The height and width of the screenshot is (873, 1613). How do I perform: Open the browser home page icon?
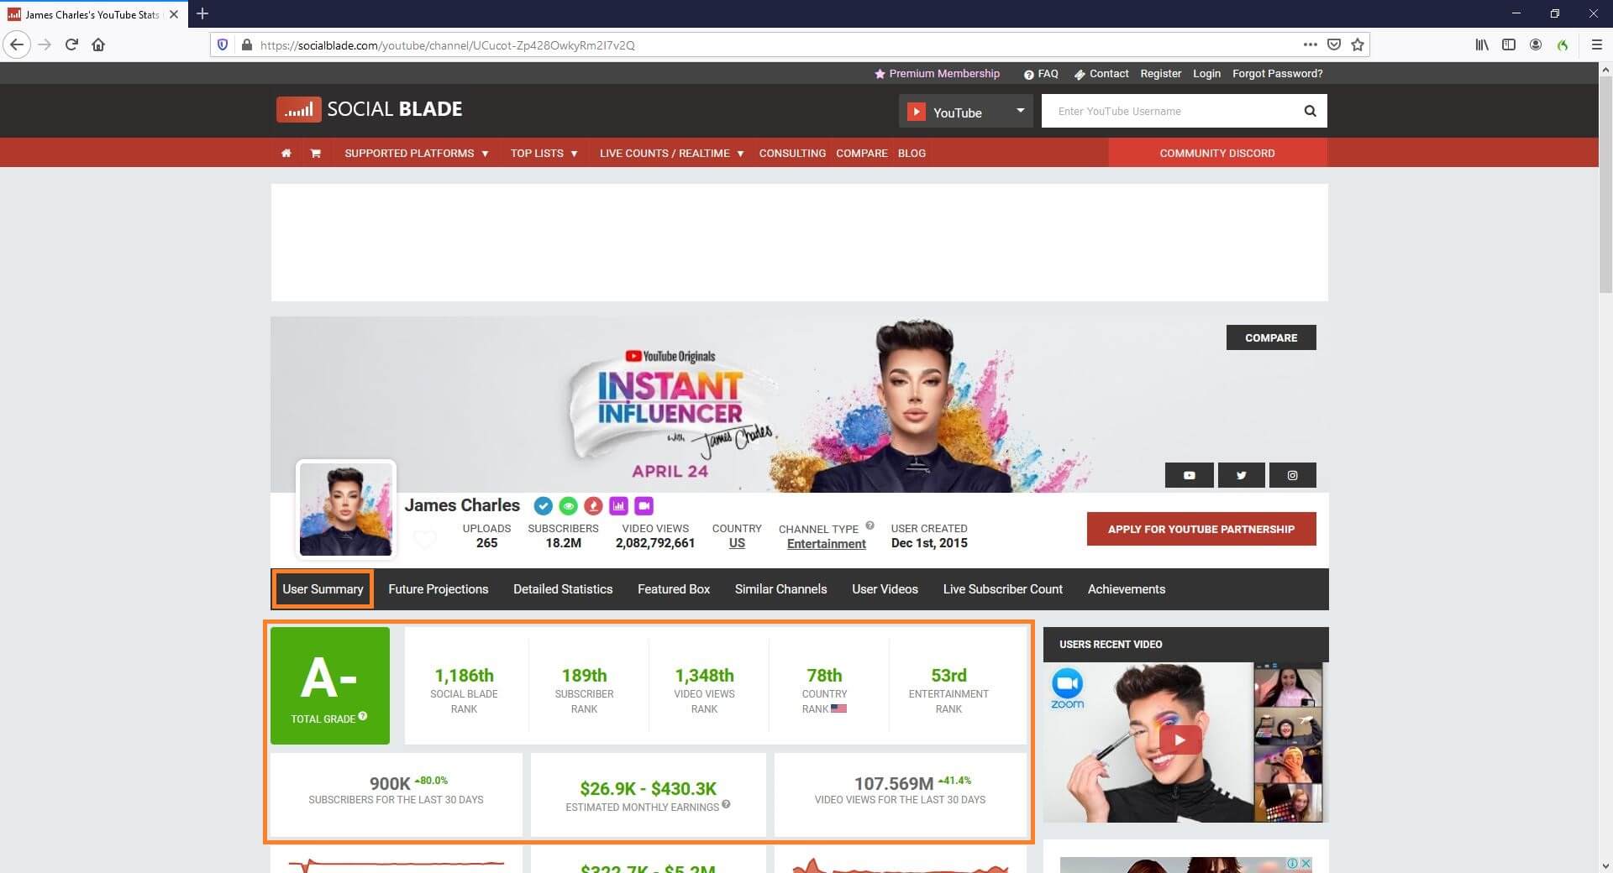coord(98,44)
